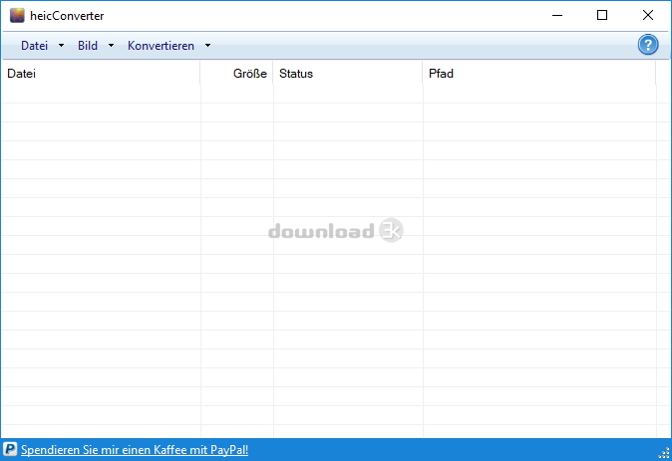Expand the dropdown arrow next to Datei menu
This screenshot has height=461, width=672.
click(61, 46)
